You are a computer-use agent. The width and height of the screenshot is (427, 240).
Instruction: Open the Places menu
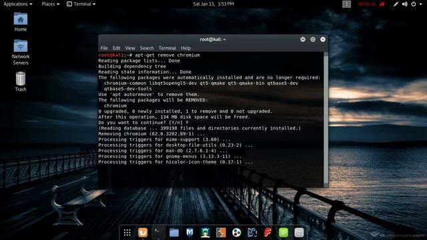(51, 4)
